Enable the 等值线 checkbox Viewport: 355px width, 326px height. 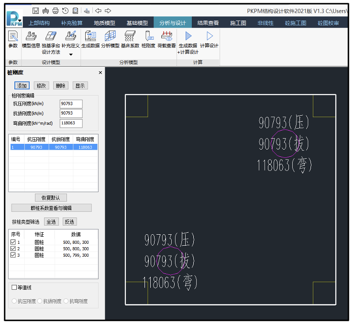pos(14,287)
